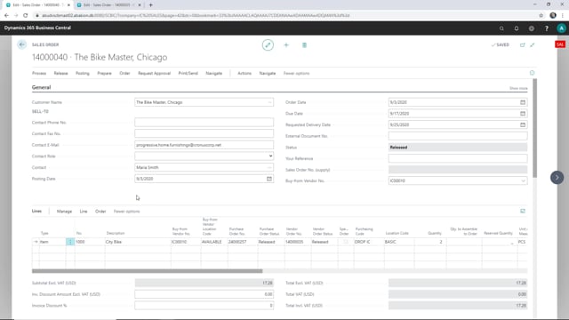This screenshot has height=320, width=569.
Task: Click Fewer options in the action bar
Action: 296,73
